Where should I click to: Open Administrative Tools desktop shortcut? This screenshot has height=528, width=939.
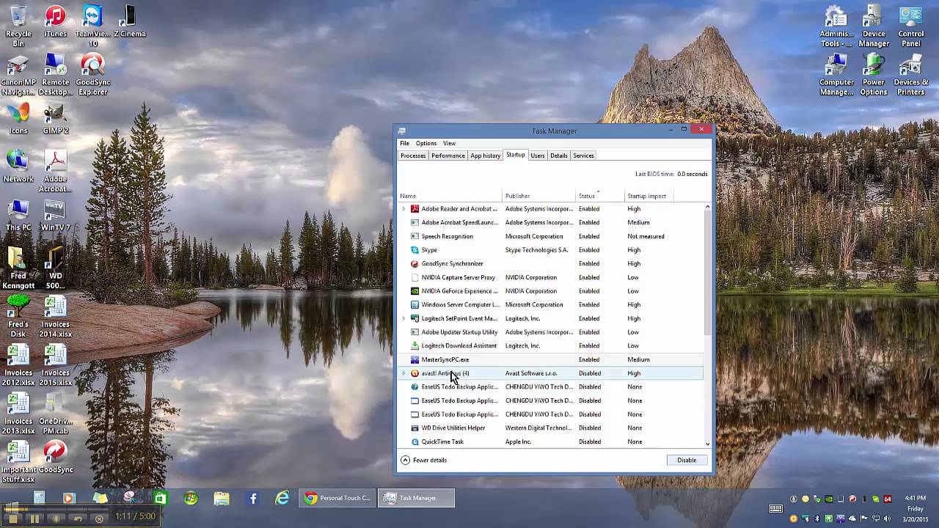point(836,26)
